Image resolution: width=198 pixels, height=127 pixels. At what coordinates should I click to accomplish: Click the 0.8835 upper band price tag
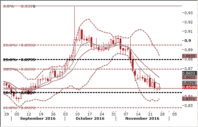point(189,56)
